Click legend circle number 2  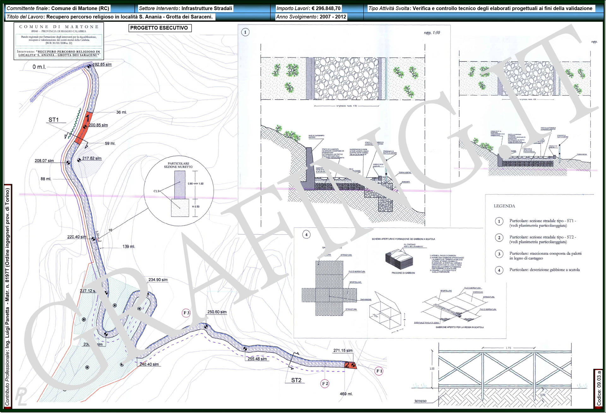[499, 238]
